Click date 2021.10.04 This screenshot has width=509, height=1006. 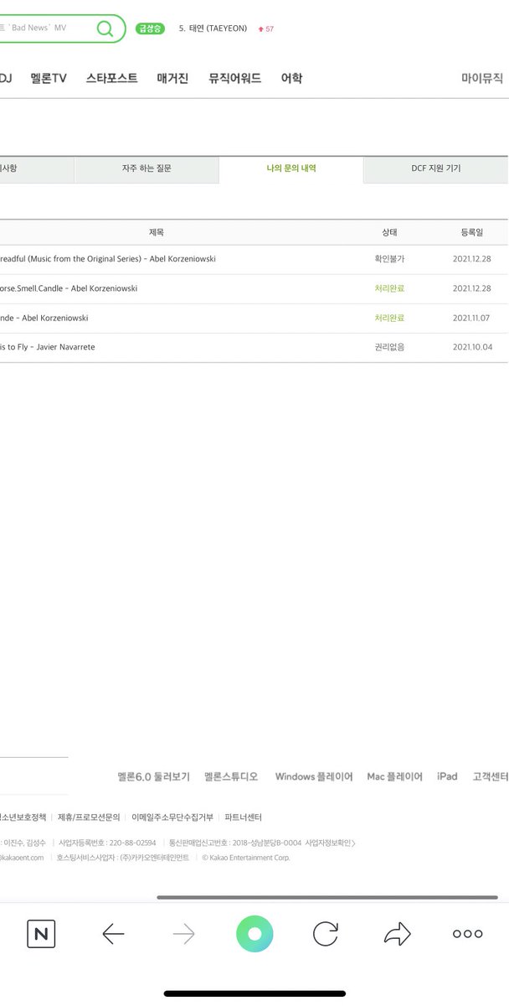472,346
